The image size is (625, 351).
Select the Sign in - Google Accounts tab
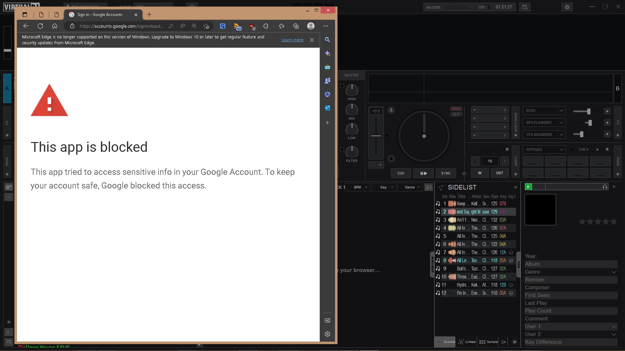coord(103,15)
